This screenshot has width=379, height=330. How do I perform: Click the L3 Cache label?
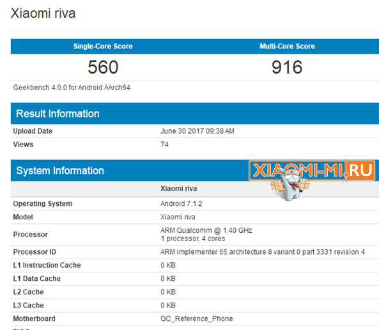pyautogui.click(x=28, y=305)
